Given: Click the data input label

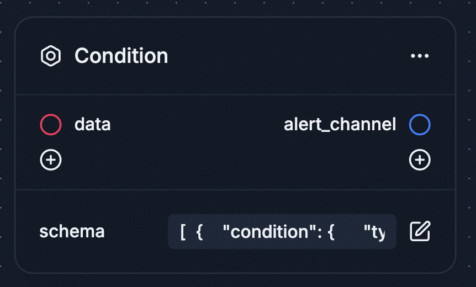Looking at the screenshot, I should tap(92, 125).
